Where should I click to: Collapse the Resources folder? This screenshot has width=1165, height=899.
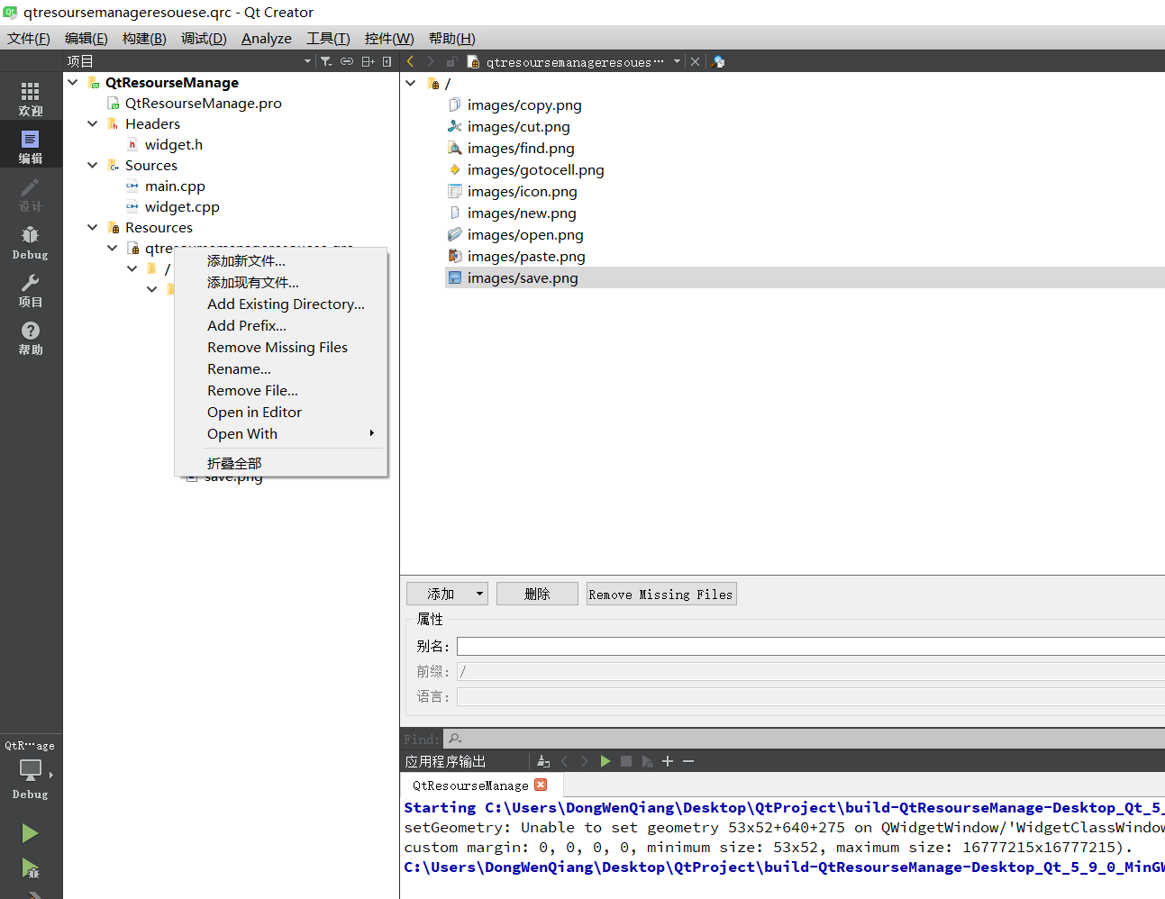92,227
